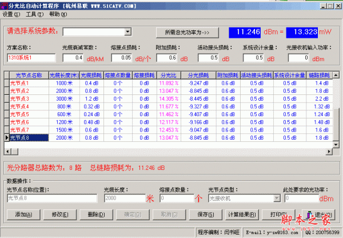Viewport: 343px width, 238px height.
Task: Click the application icon in title bar
Action: 4,6
